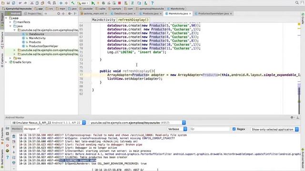
Task: Select DataSource class in project tree
Action: click(36, 34)
